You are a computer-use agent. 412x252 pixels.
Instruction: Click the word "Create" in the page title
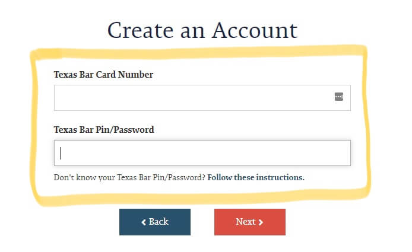point(140,31)
